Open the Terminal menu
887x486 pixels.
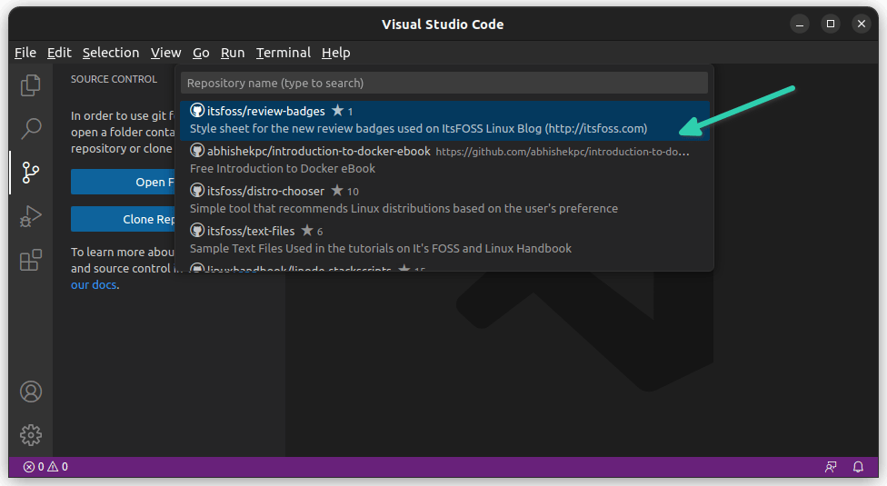click(283, 53)
